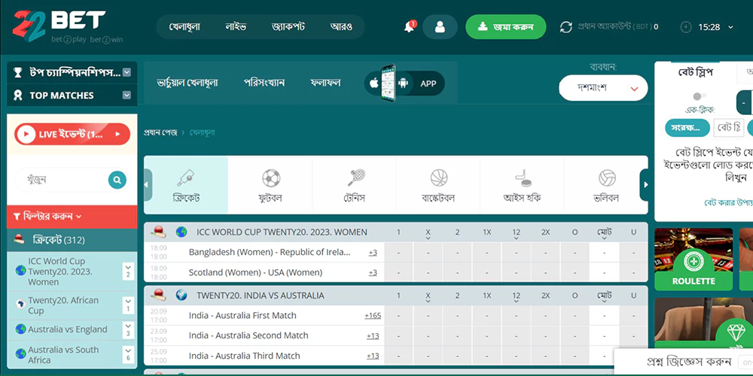Collapse the TOP MATCHES panel

click(x=127, y=95)
